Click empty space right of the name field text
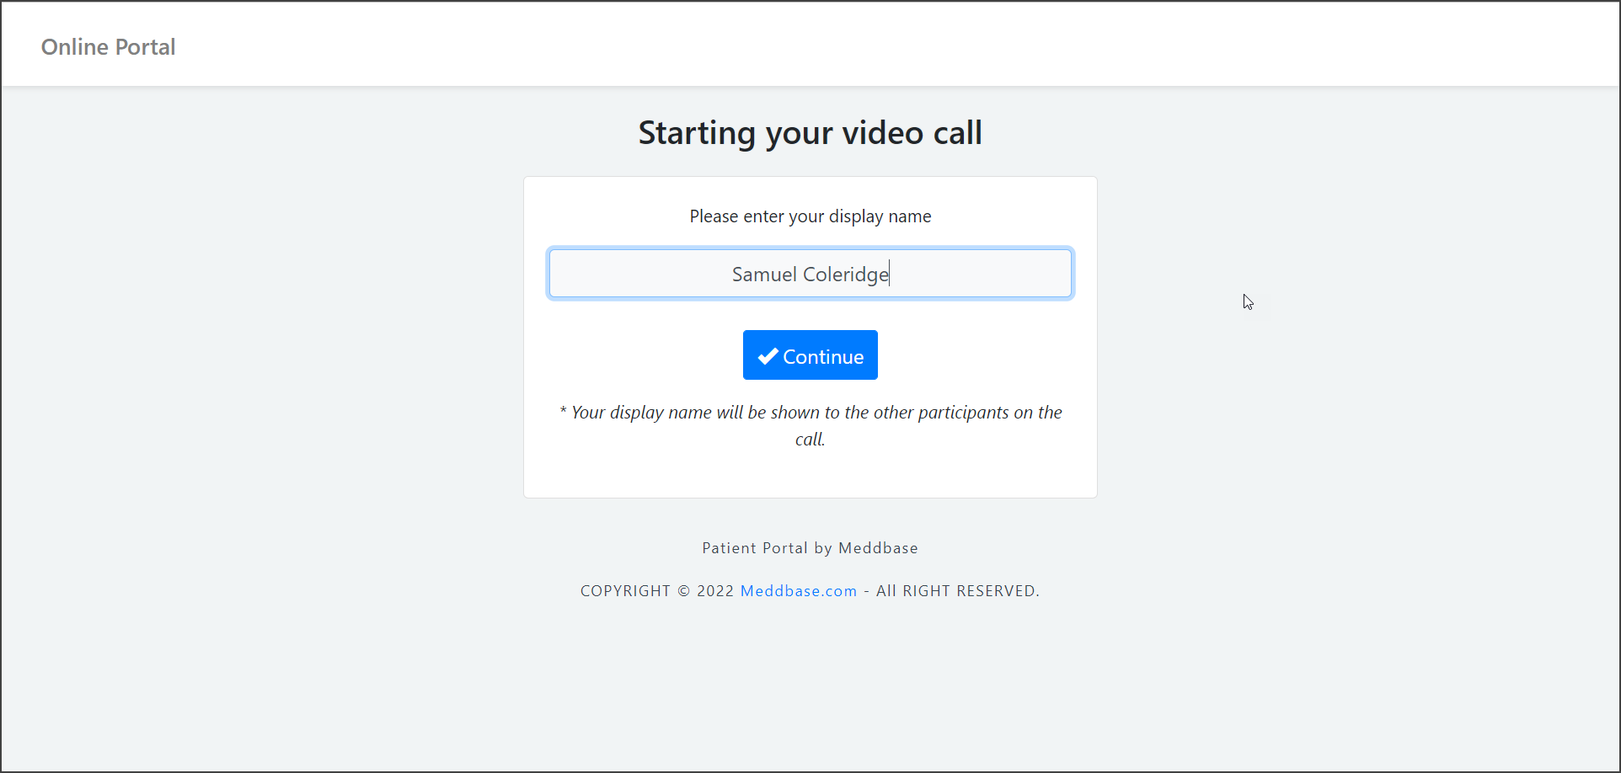This screenshot has width=1621, height=773. pos(982,274)
